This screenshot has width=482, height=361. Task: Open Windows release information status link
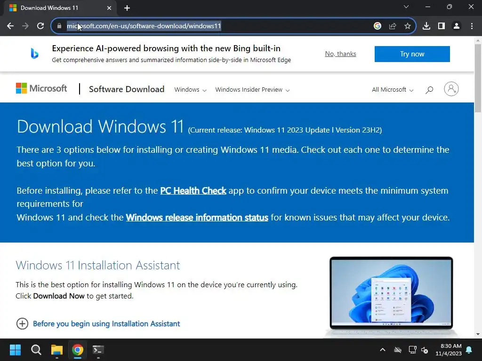197,218
